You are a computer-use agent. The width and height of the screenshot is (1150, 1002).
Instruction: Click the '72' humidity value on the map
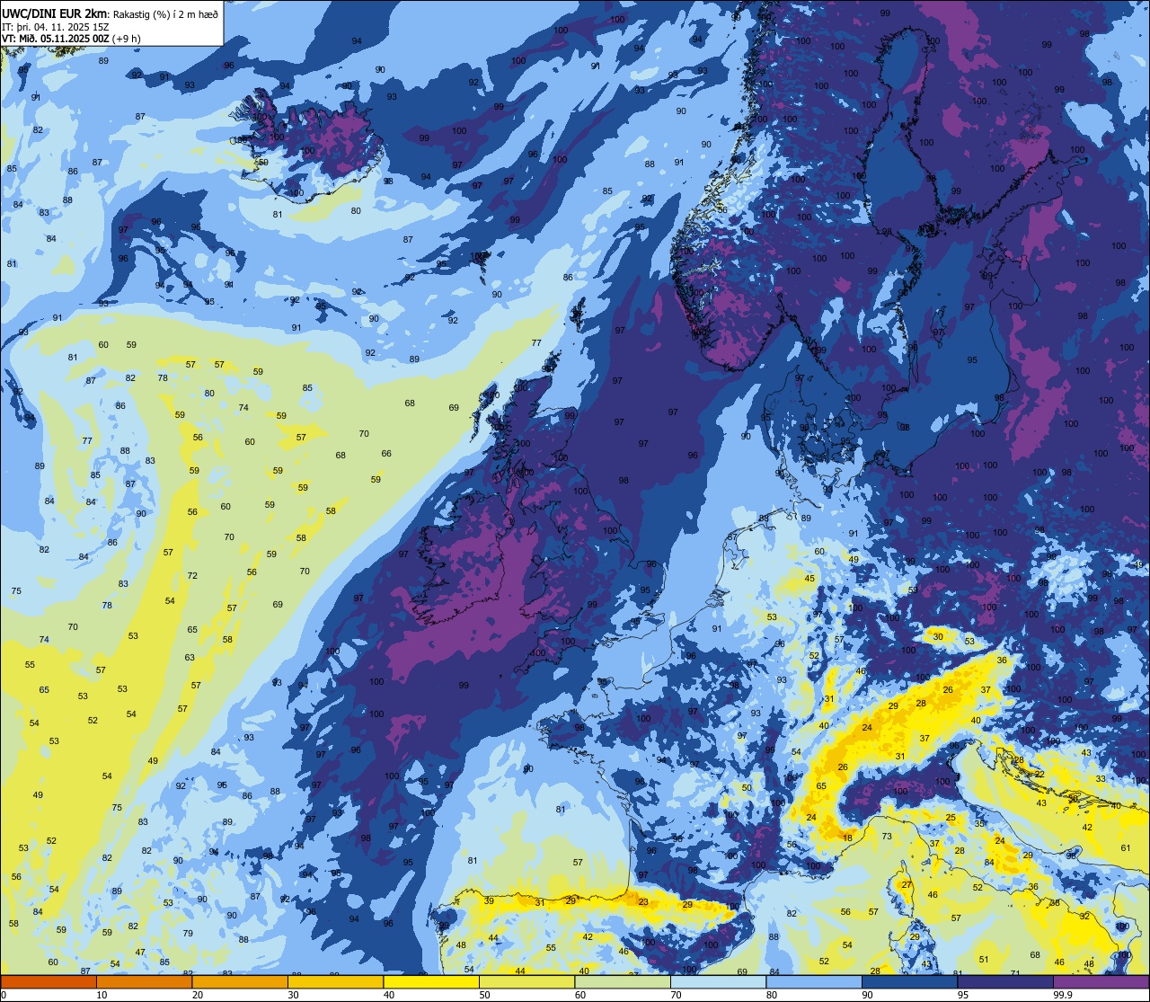point(192,575)
